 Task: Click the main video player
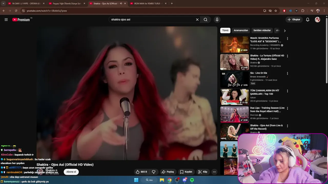[127, 93]
